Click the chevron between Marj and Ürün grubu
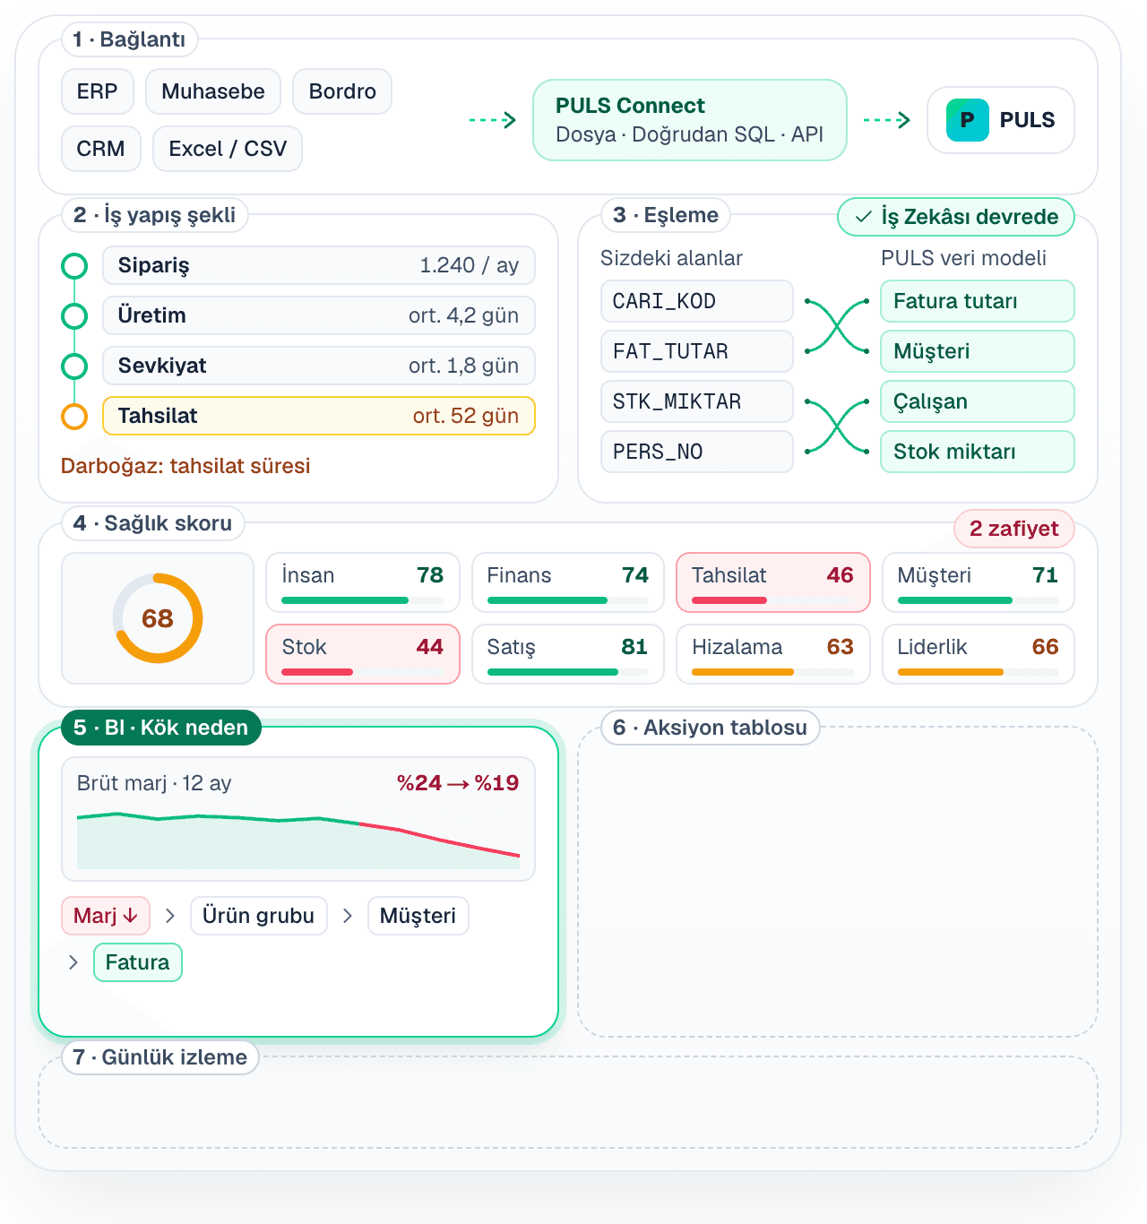This screenshot has height=1224, width=1147. [170, 916]
